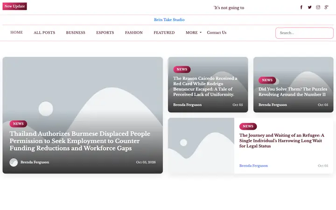Click Brenda Ferguson's avatar on Thailand article
This screenshot has height=210, width=336.
tap(14, 162)
